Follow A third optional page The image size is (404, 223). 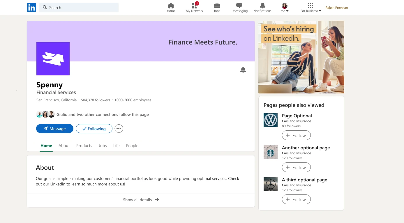pos(296,199)
